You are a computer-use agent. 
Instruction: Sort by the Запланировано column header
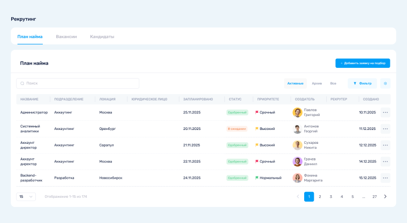(198, 99)
